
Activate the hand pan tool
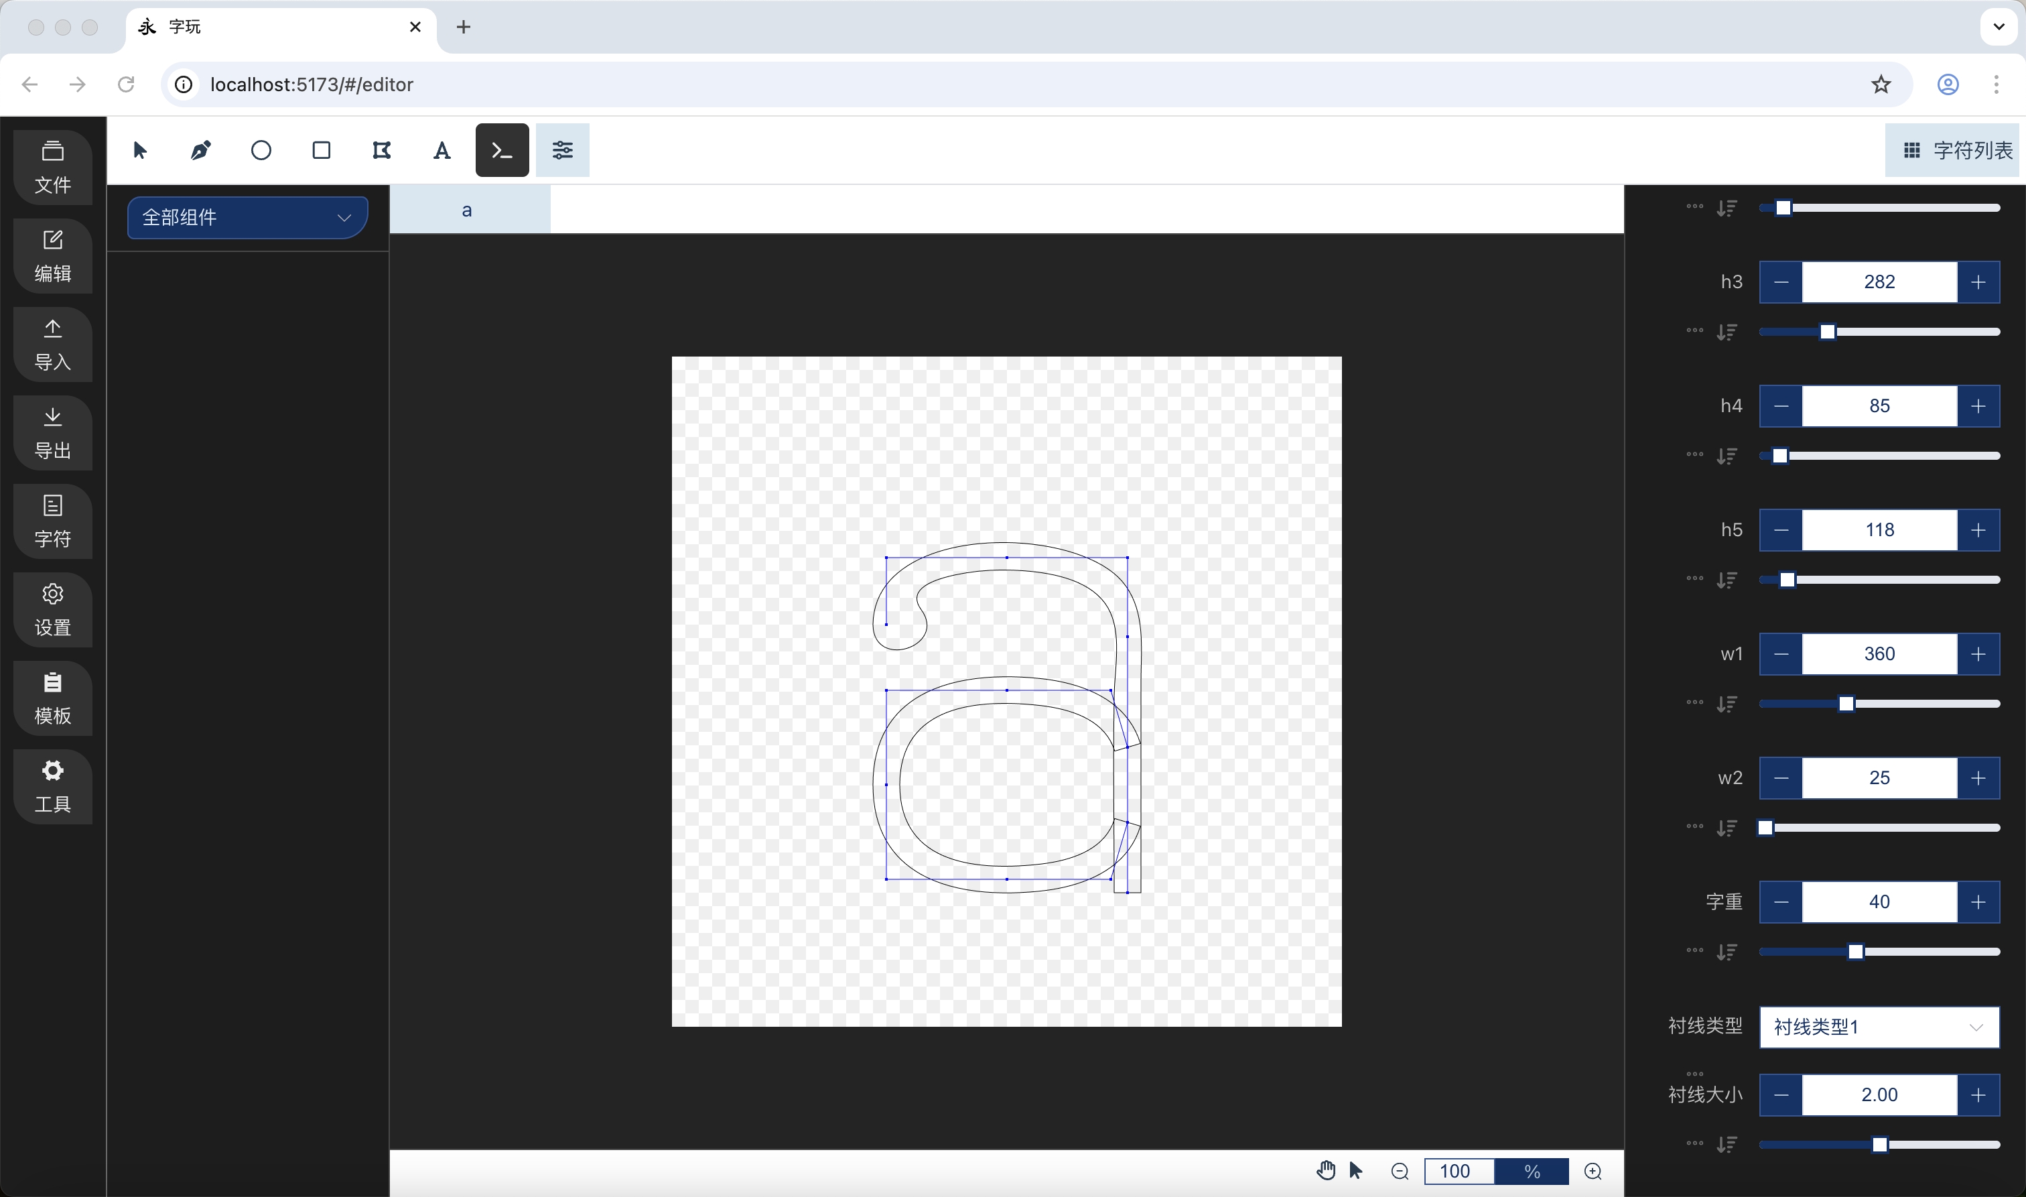(x=1325, y=1170)
